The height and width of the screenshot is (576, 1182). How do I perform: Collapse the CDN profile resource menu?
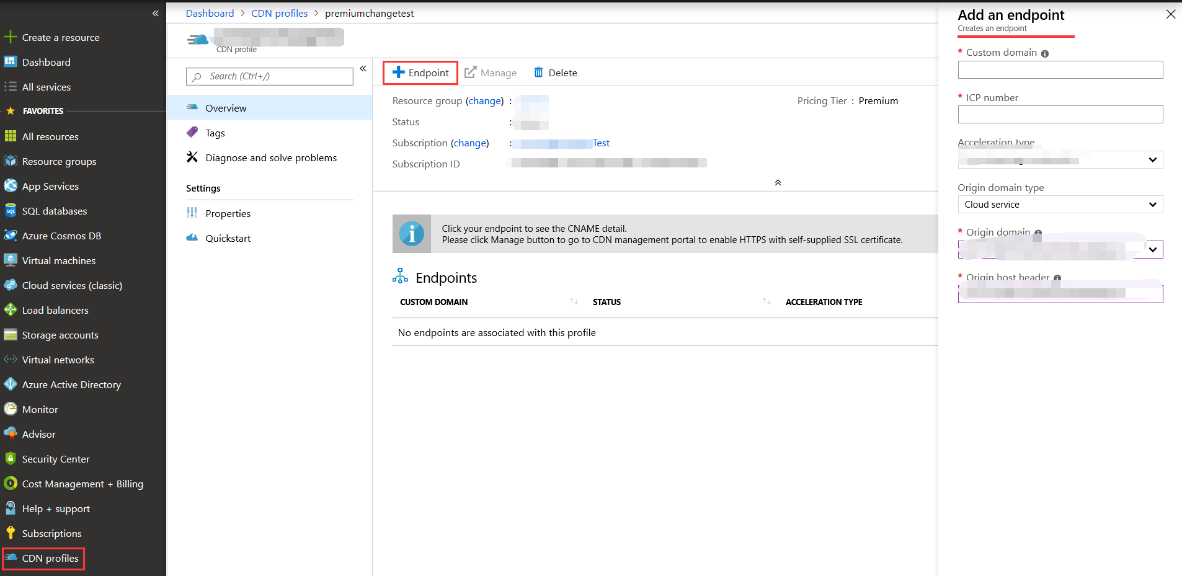pos(363,69)
